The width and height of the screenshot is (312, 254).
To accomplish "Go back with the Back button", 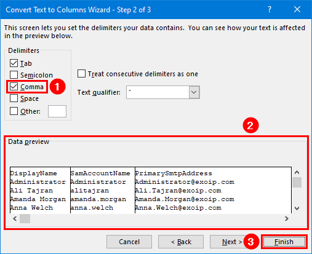I will click(181, 242).
